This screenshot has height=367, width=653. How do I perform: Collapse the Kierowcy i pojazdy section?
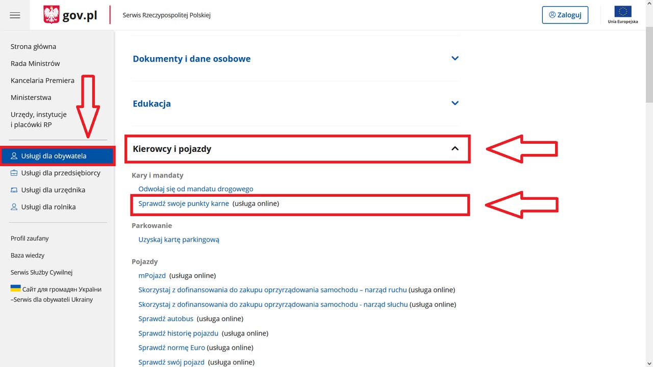click(455, 149)
